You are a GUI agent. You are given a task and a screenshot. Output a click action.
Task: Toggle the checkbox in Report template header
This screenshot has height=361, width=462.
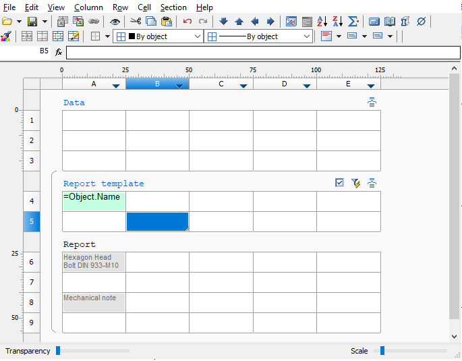pos(340,183)
